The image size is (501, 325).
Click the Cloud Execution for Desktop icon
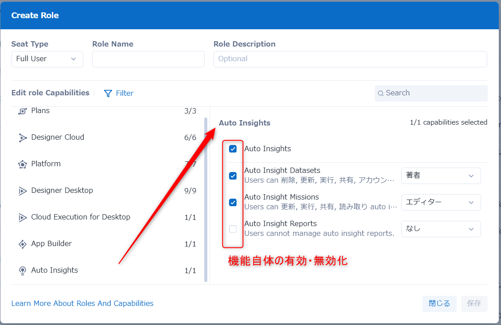tap(22, 218)
